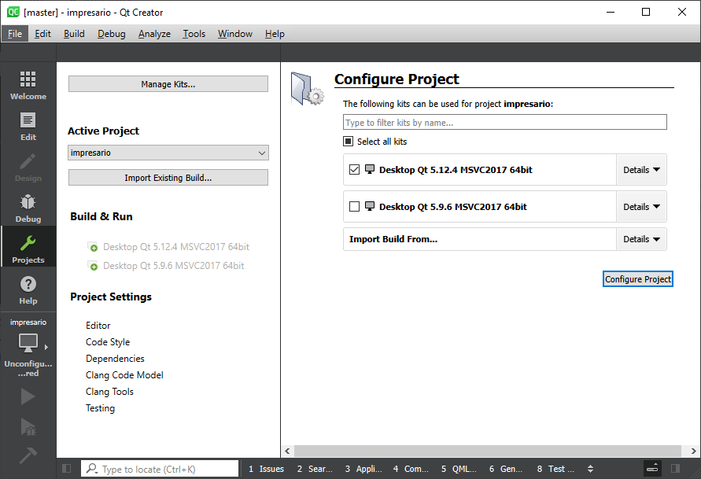The image size is (701, 479).
Task: Enable Desktop Qt 5.12.4 kit in Build & Run
Action: click(x=168, y=247)
